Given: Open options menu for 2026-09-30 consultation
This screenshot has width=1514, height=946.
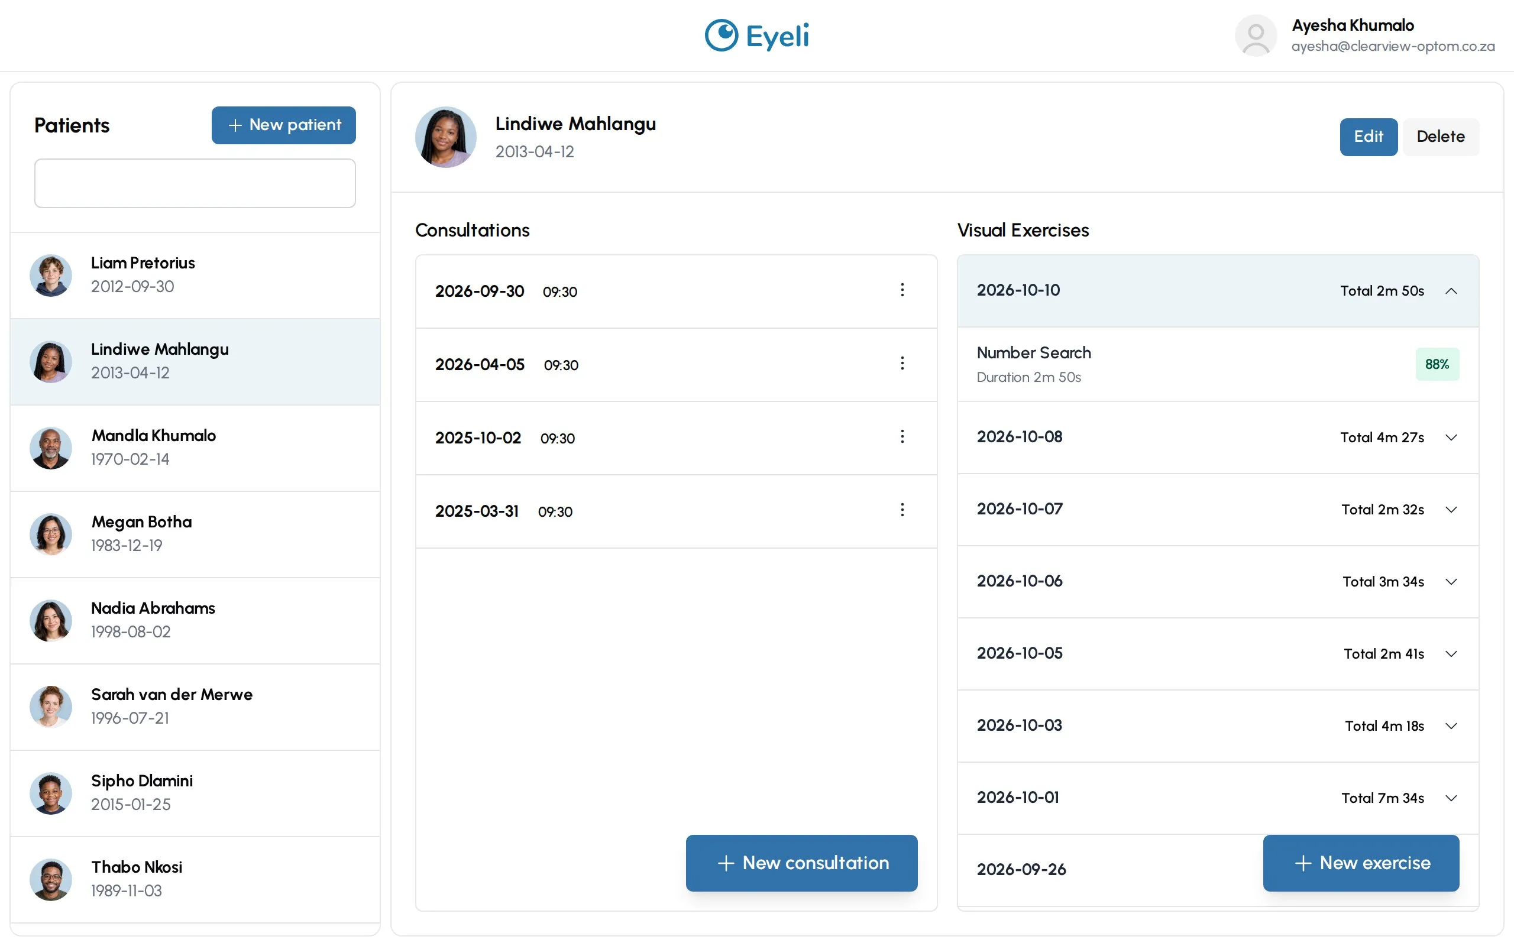Looking at the screenshot, I should (x=901, y=290).
